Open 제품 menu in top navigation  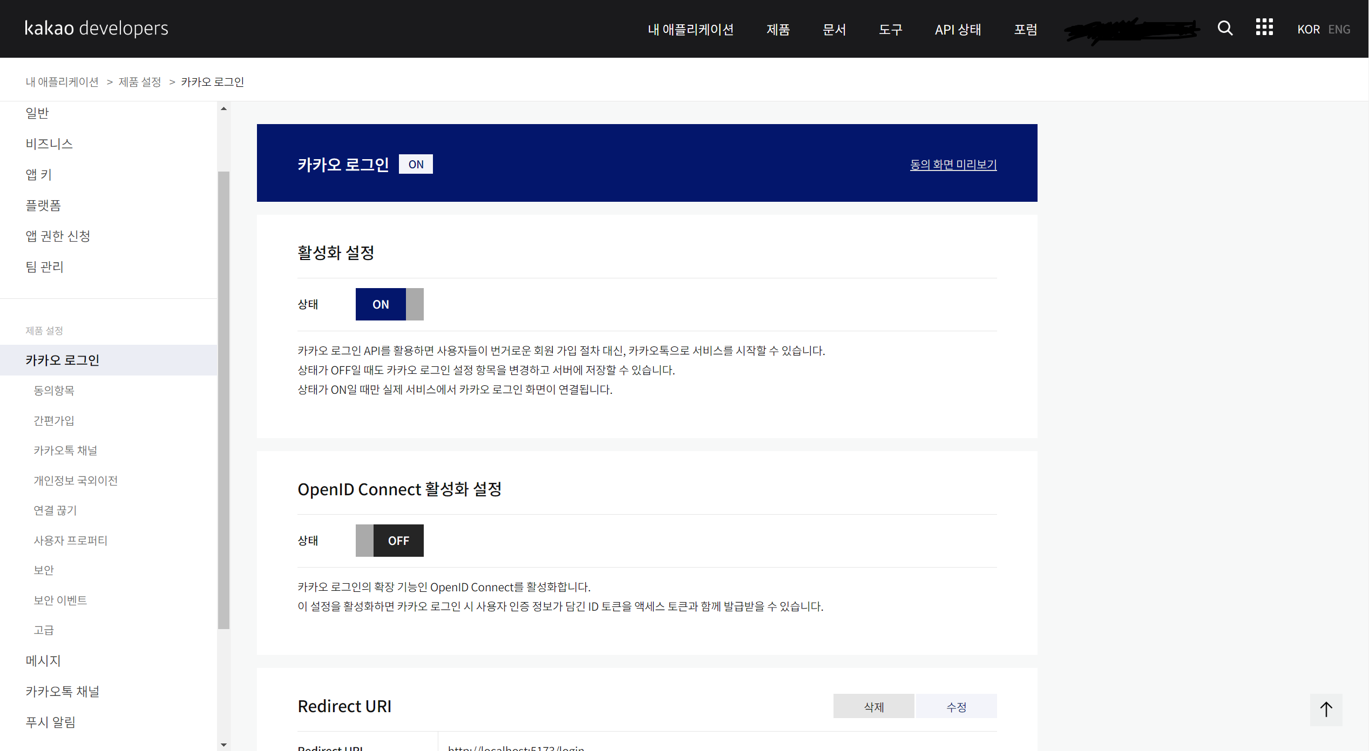(778, 29)
